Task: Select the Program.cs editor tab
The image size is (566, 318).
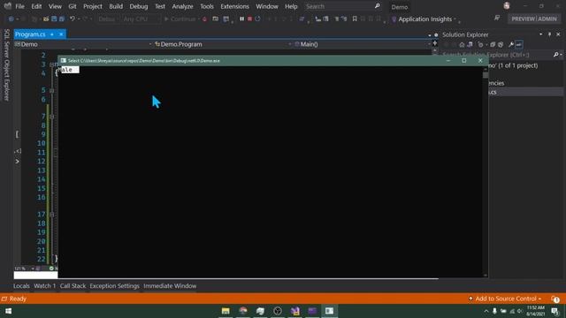Action: [x=31, y=34]
